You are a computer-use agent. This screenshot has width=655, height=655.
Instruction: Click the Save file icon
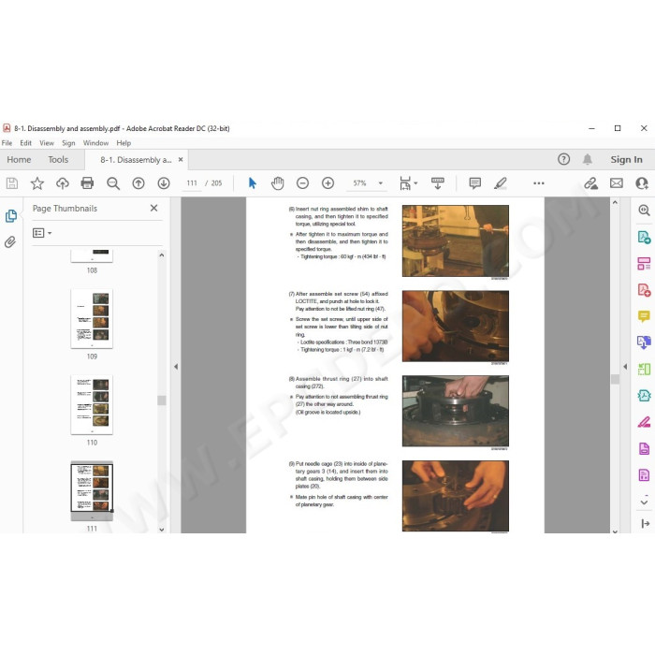[x=11, y=183]
